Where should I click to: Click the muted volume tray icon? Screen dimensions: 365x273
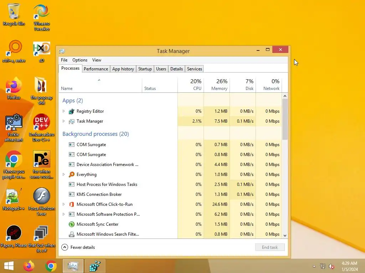331,266
